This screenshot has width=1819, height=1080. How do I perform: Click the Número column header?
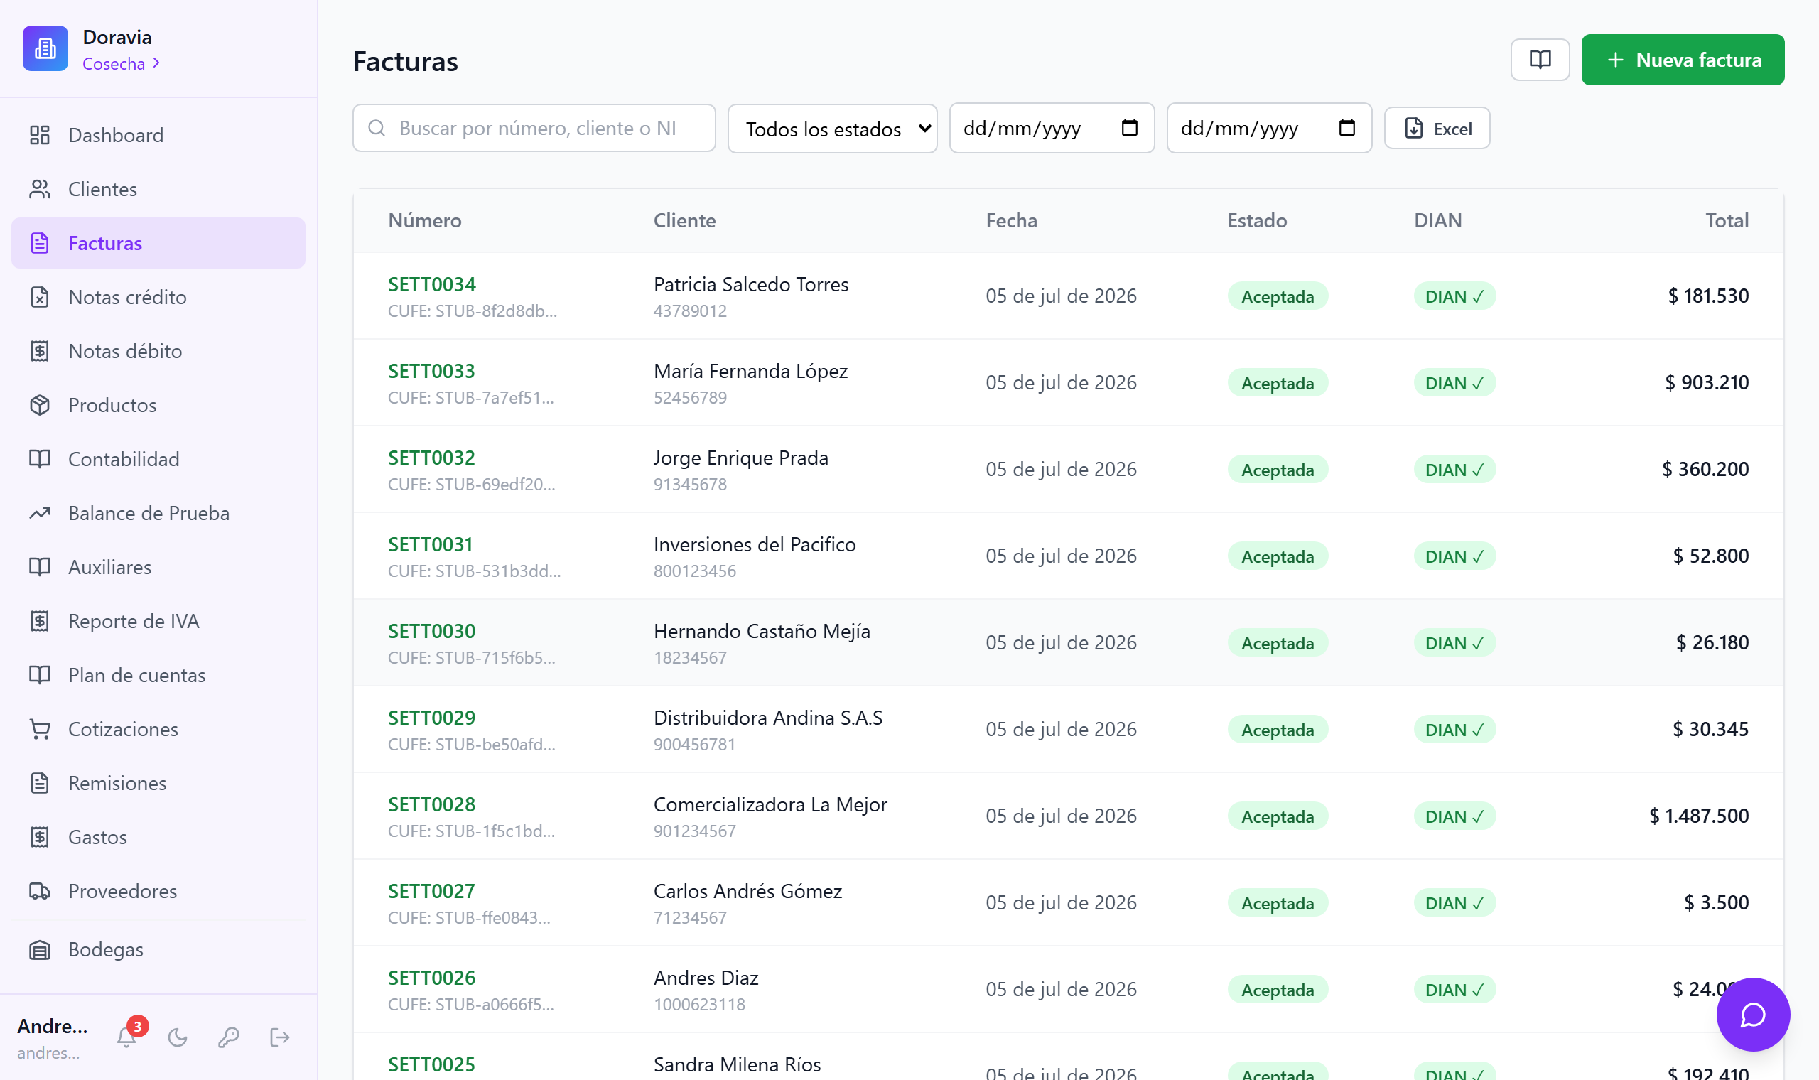coord(425,220)
